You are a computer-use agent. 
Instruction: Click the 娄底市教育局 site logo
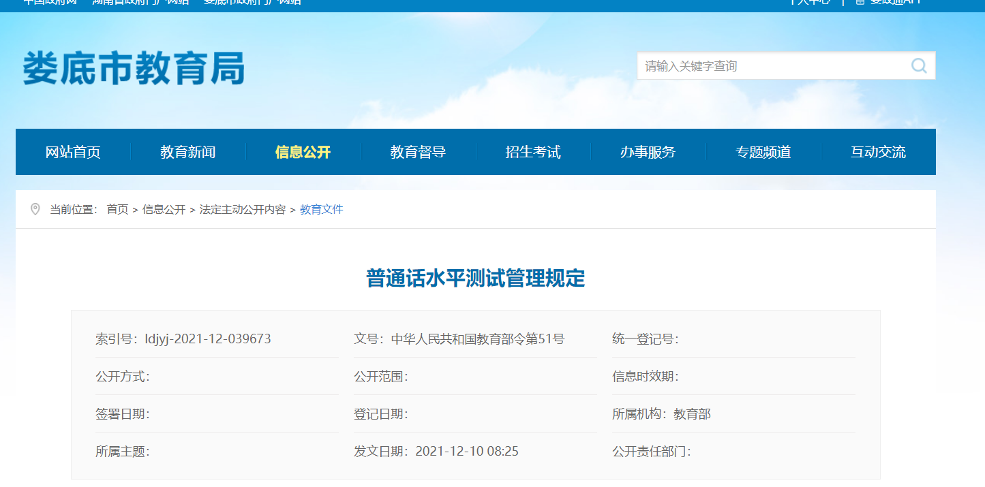pos(134,69)
